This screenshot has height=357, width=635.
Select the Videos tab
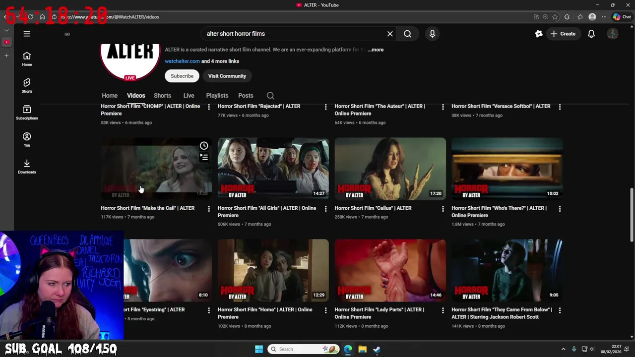(136, 96)
